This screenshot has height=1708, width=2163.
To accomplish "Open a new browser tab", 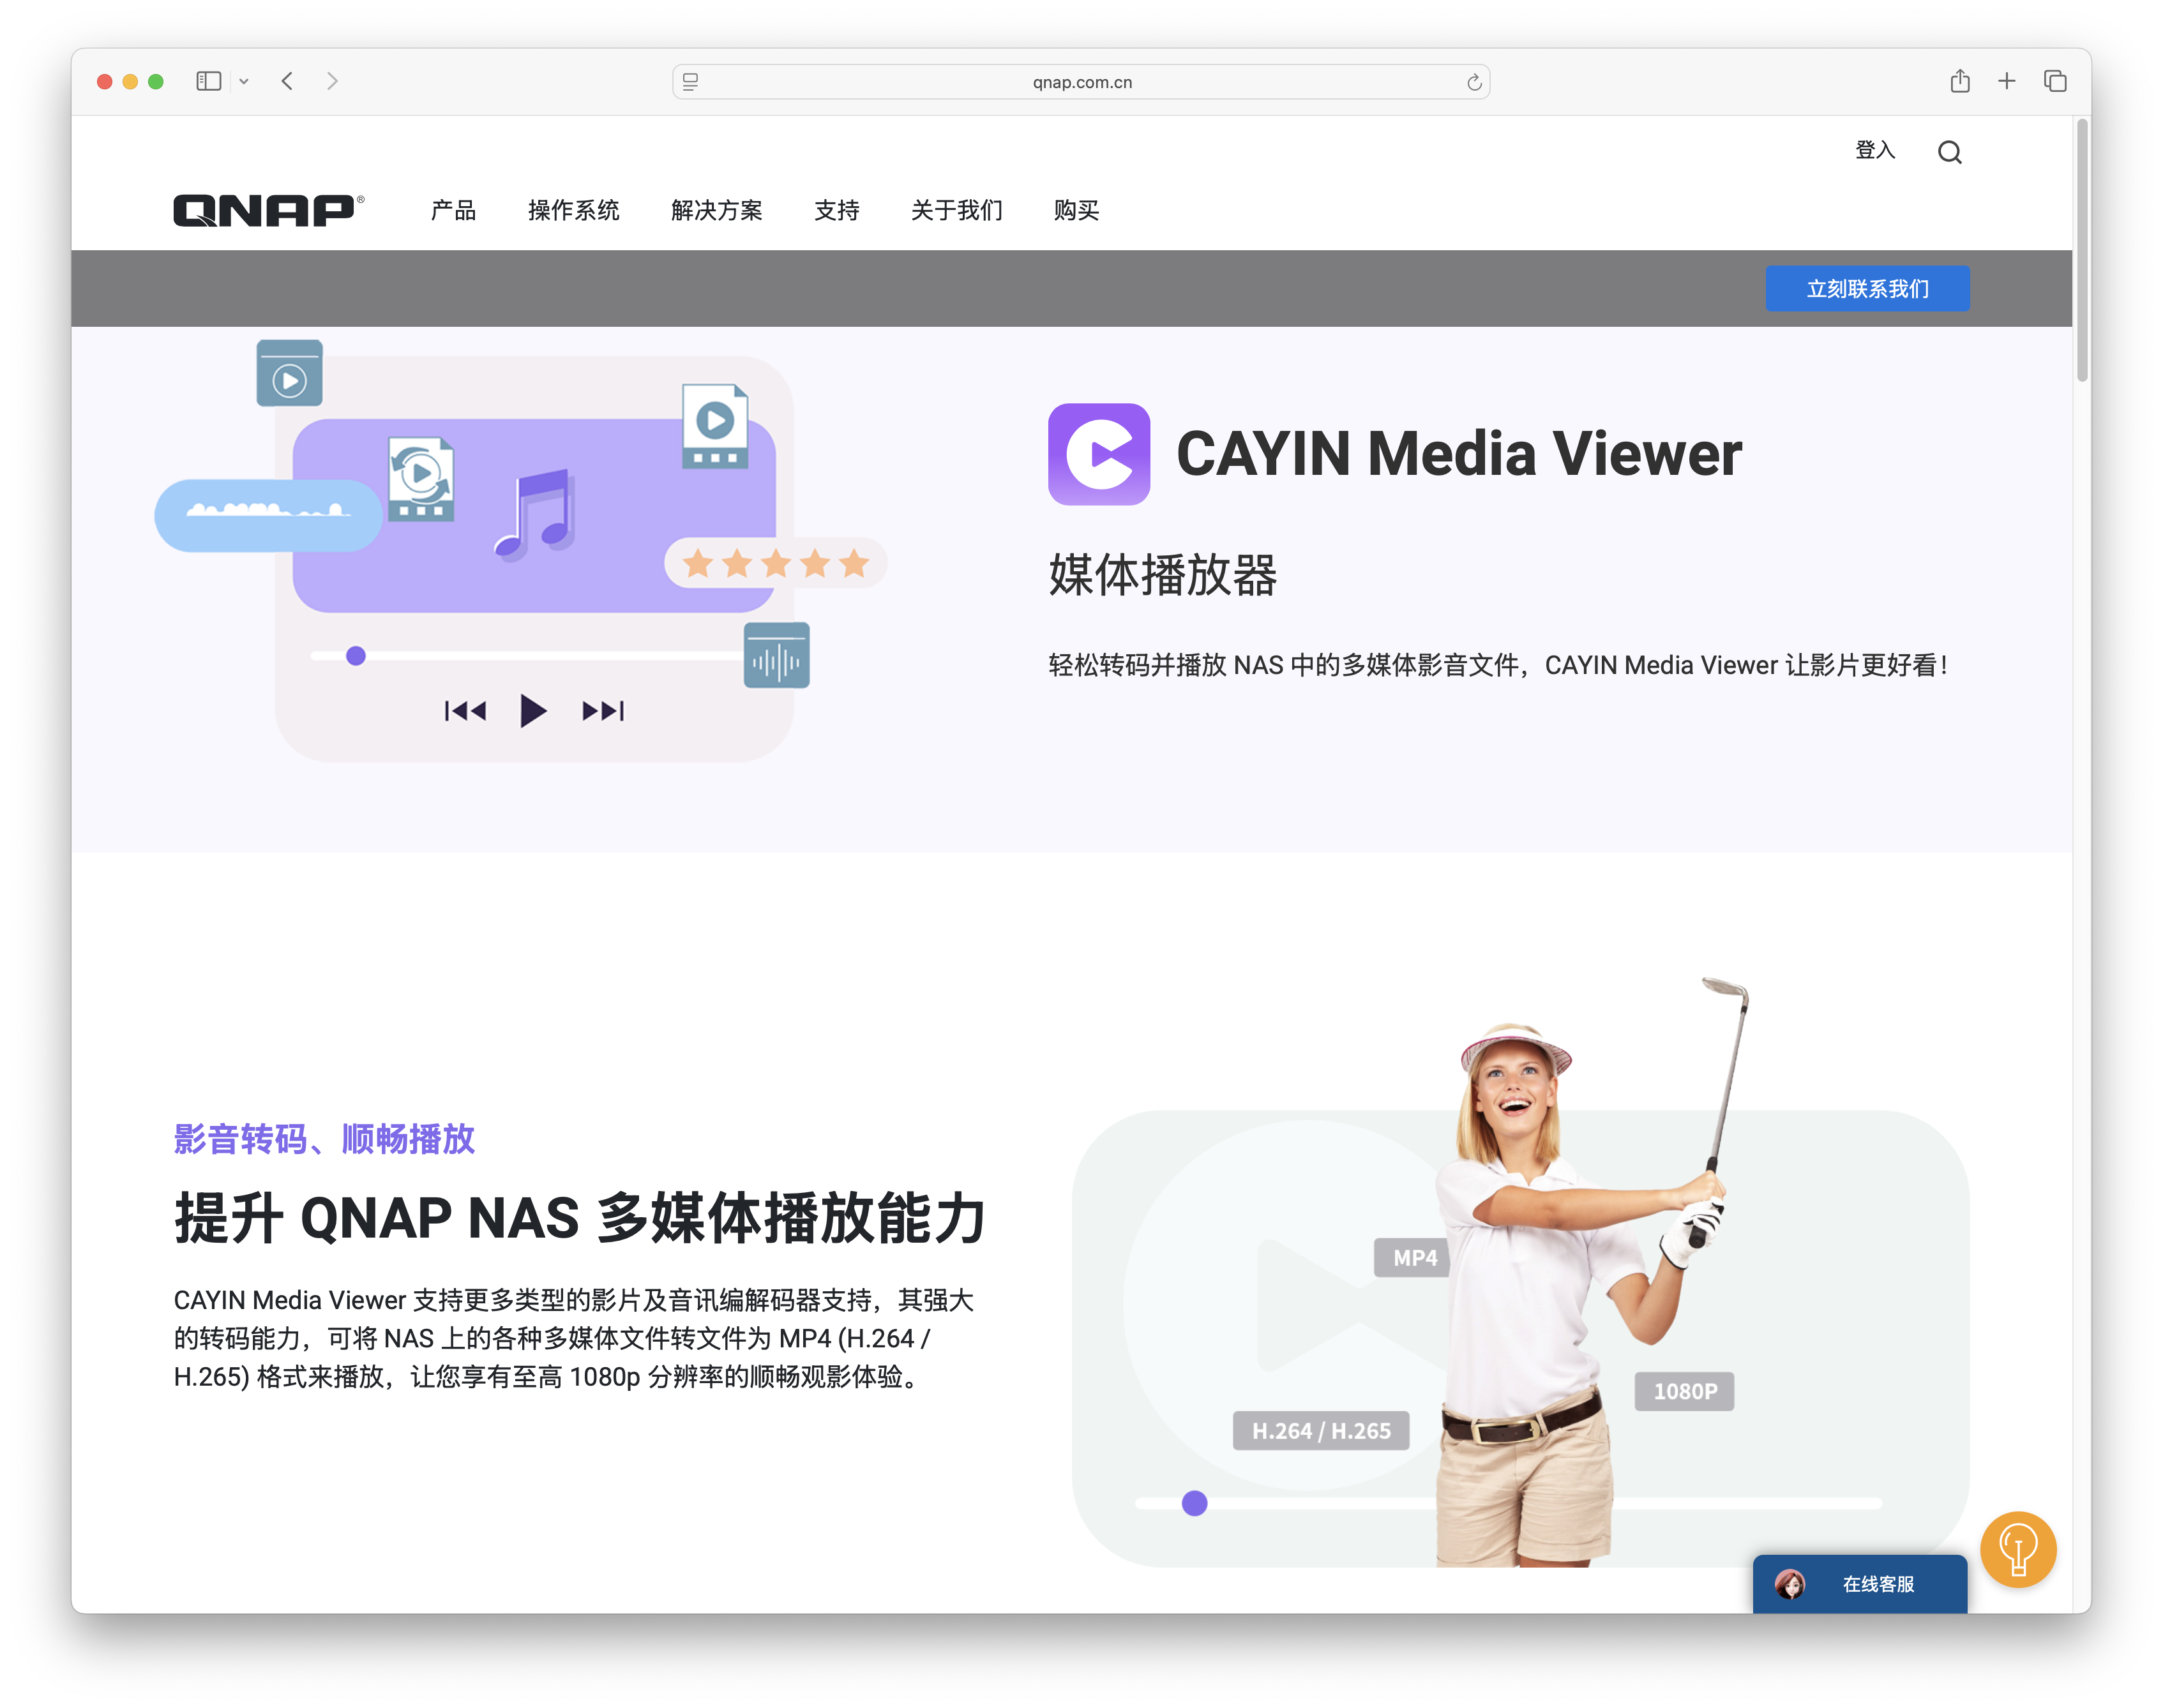I will [2006, 81].
